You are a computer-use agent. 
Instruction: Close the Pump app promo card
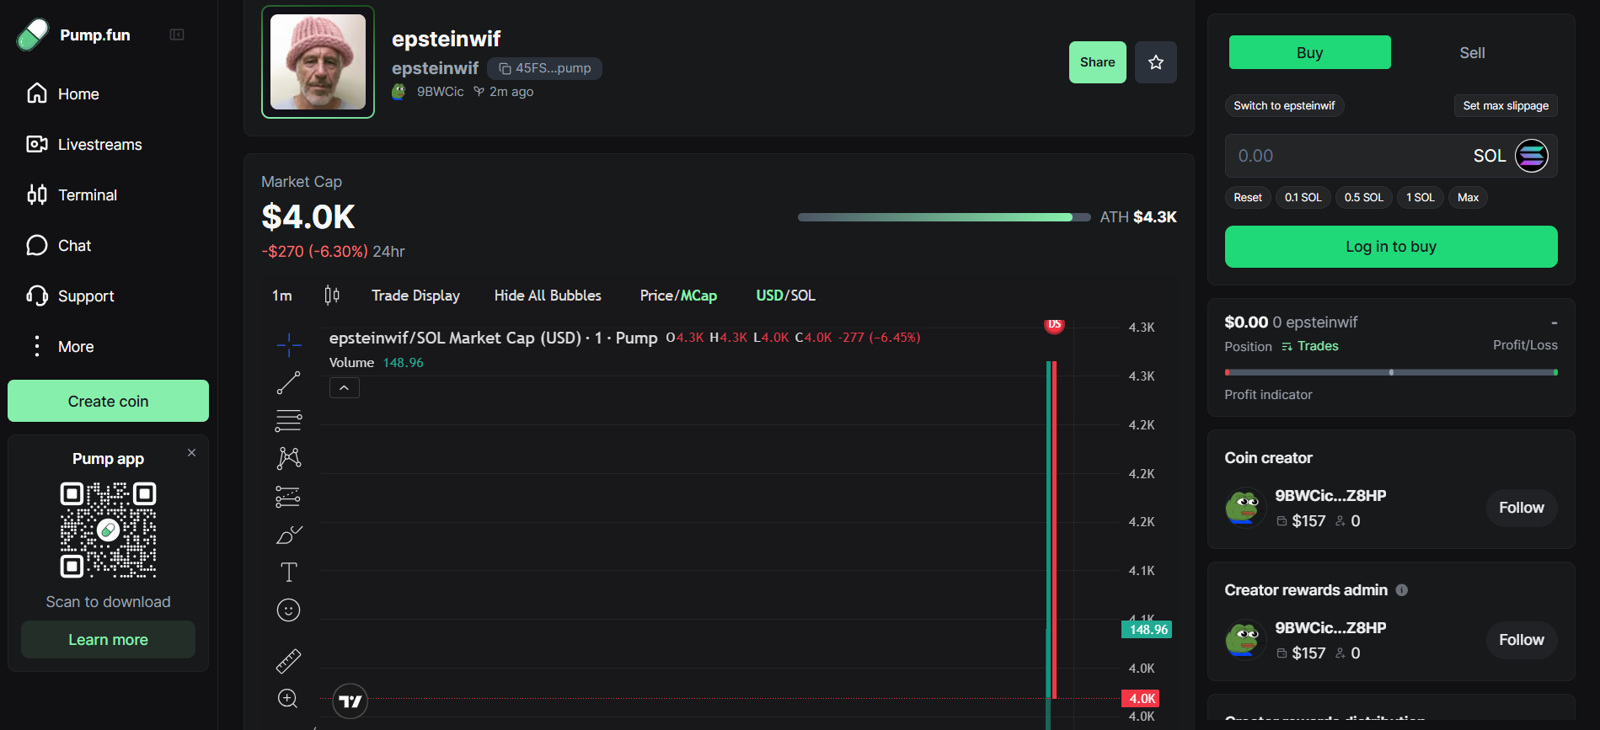192,452
